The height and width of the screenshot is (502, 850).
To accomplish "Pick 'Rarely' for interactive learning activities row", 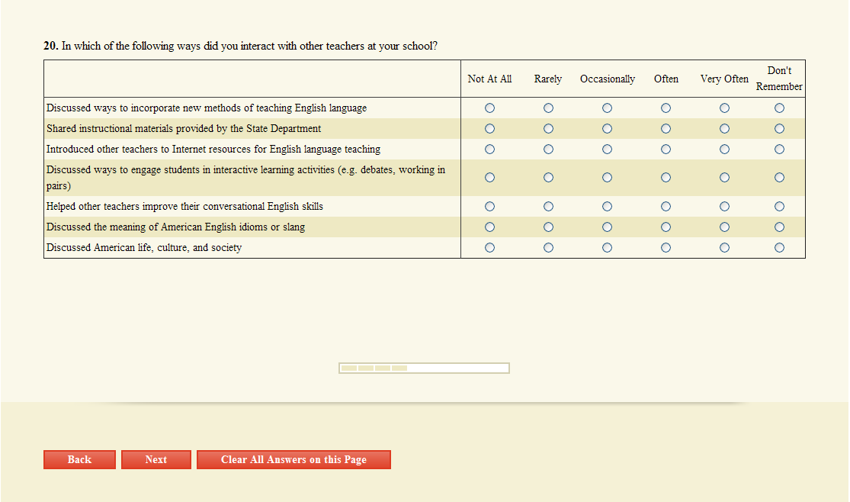I will [548, 178].
